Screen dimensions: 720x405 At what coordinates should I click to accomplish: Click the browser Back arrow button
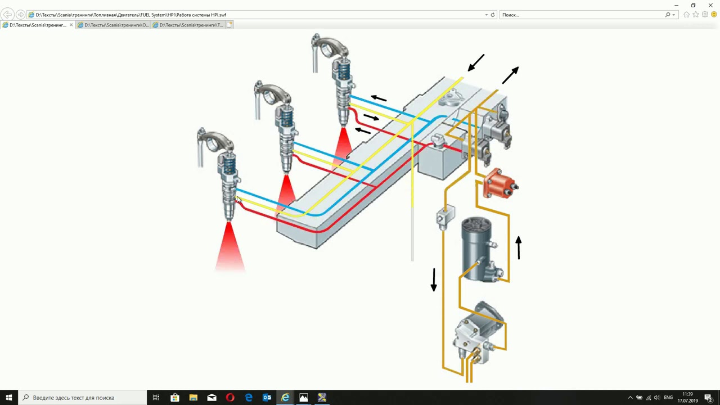click(x=8, y=15)
